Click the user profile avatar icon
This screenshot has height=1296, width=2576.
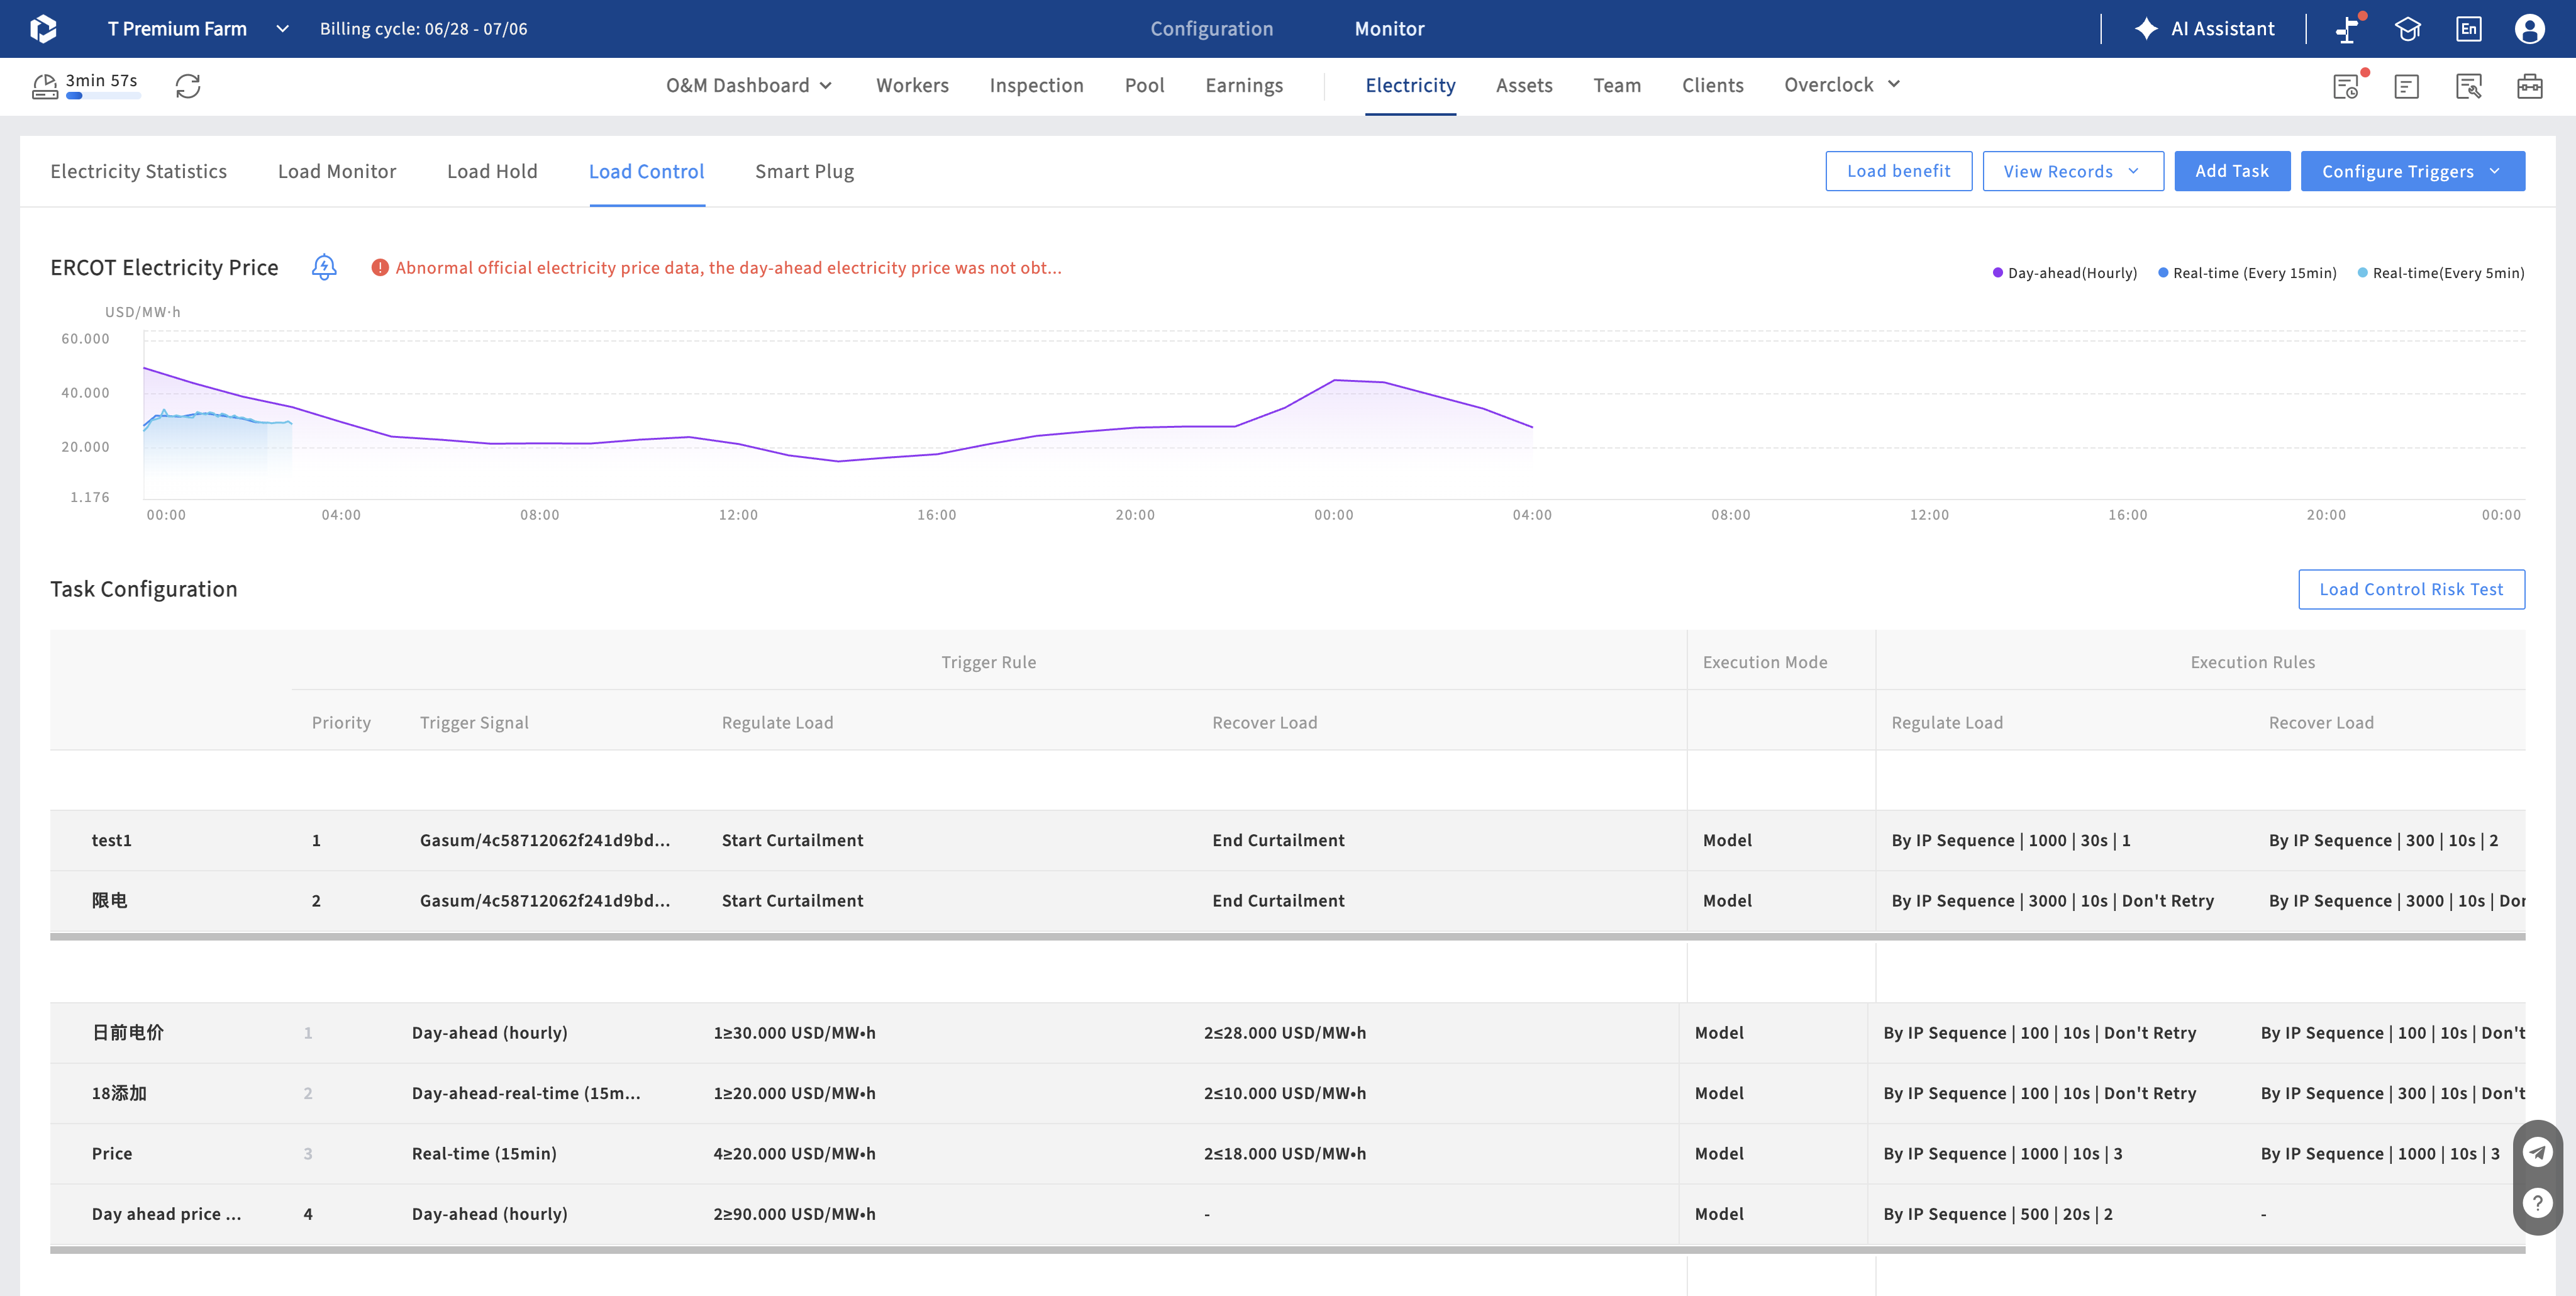point(2529,29)
